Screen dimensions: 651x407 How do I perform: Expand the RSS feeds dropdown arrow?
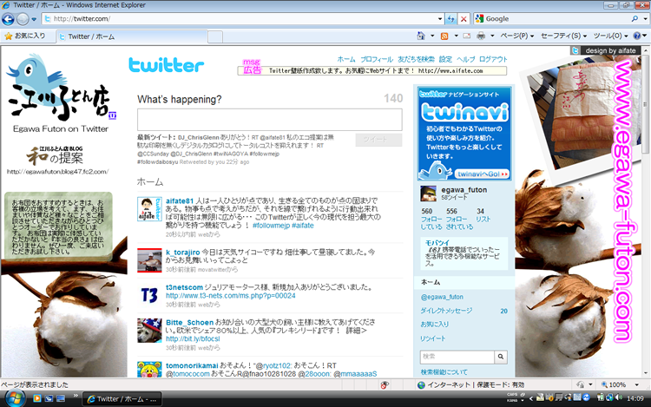(456, 36)
